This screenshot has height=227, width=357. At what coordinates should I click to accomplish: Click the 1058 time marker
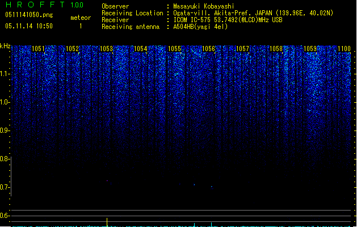tap(276, 48)
